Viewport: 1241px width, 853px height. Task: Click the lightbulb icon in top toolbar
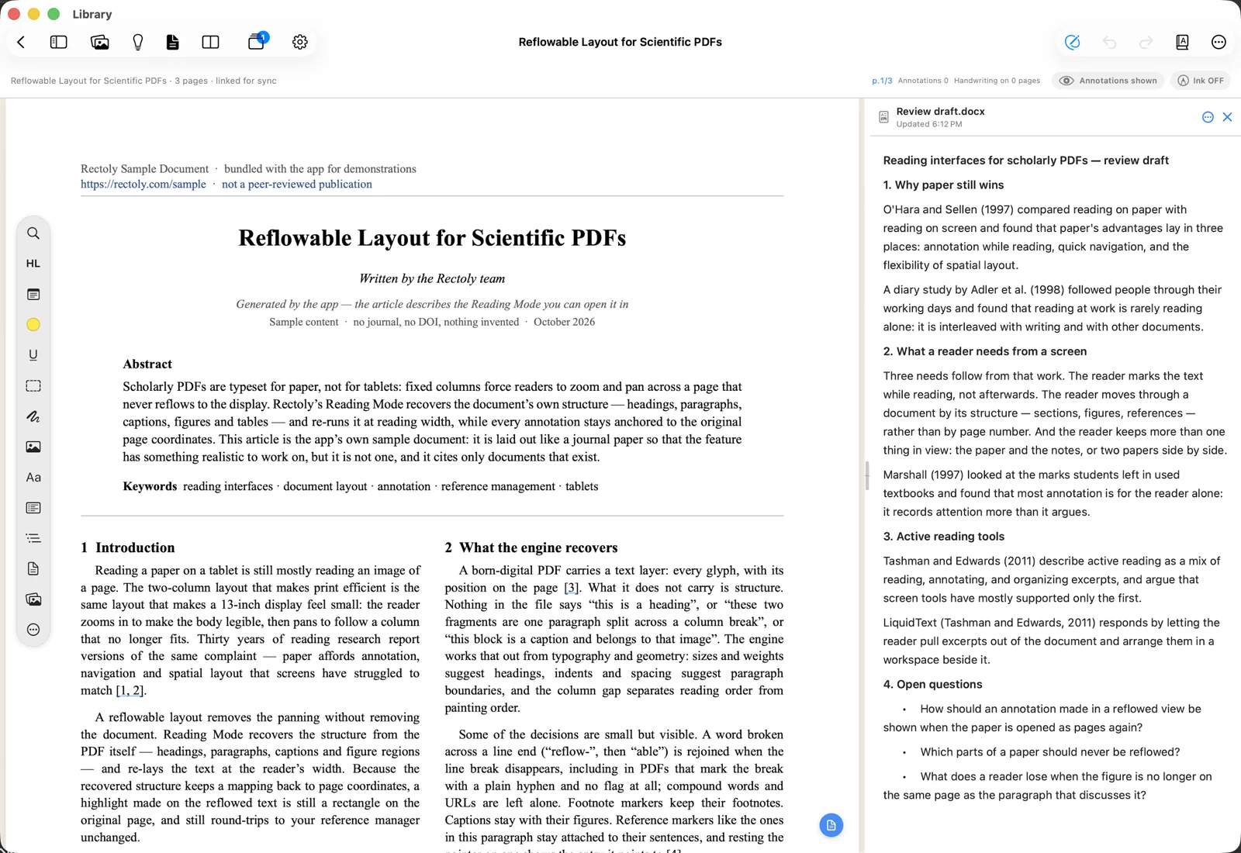click(138, 42)
